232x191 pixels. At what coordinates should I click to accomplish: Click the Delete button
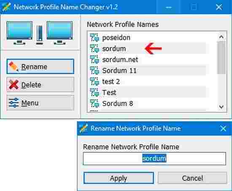[40, 85]
